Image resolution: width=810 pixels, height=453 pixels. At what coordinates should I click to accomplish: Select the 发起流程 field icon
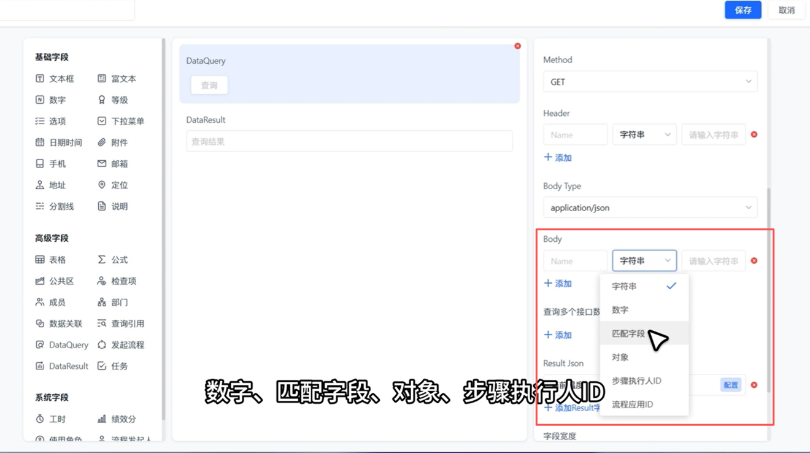pyautogui.click(x=102, y=345)
